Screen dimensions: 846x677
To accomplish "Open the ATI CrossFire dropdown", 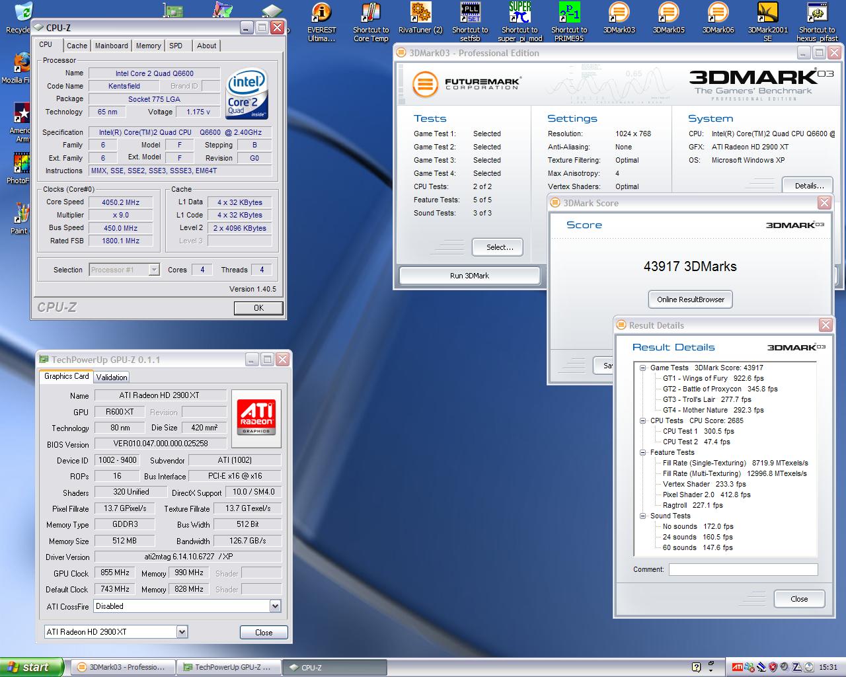I will [275, 606].
